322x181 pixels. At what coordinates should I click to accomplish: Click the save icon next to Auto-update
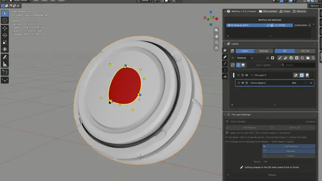[x=243, y=65]
